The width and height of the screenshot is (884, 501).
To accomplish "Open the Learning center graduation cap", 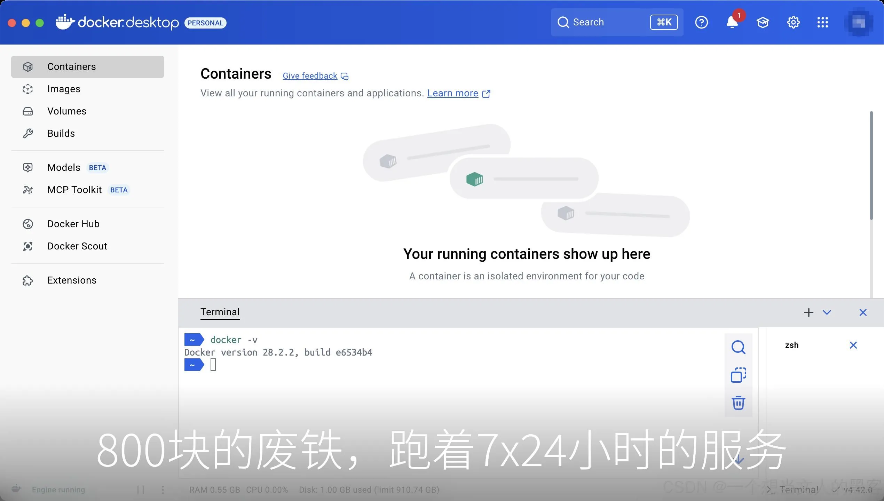I will (x=763, y=23).
